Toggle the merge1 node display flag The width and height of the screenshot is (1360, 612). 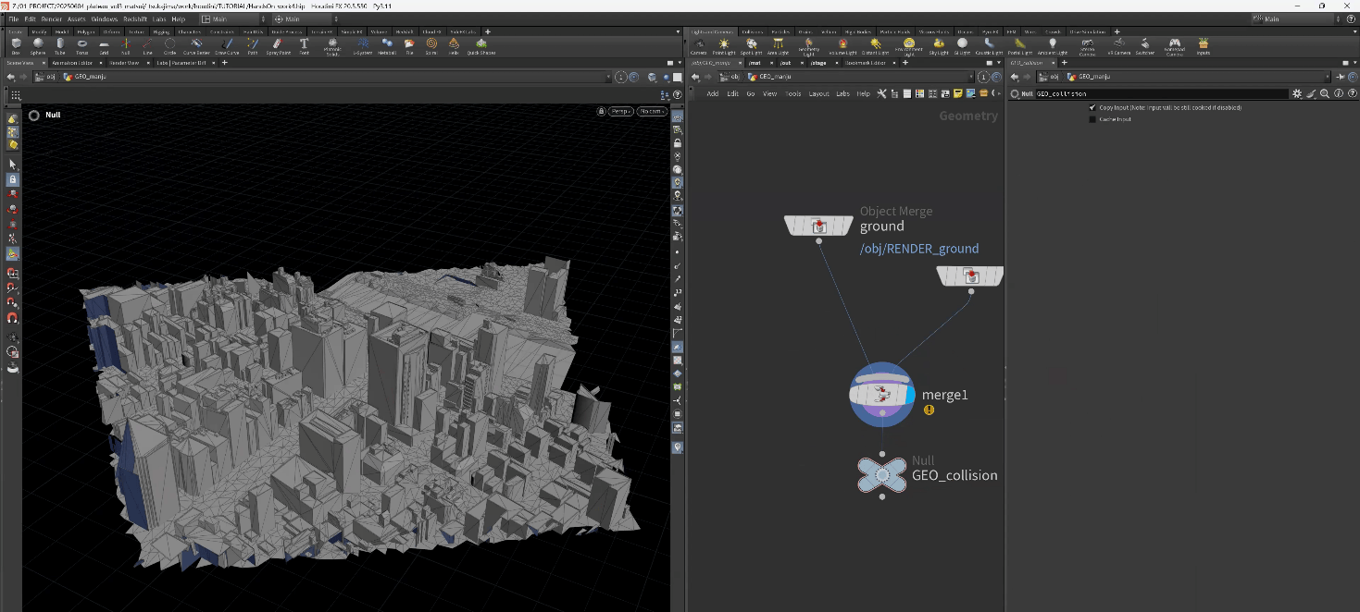(910, 395)
